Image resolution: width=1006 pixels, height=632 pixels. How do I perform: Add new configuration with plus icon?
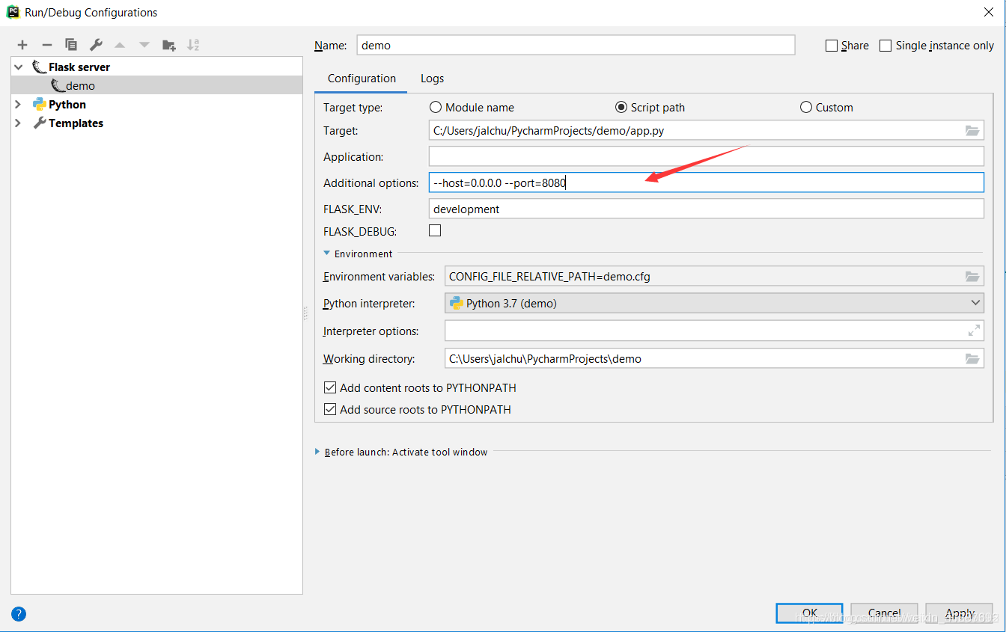tap(22, 45)
